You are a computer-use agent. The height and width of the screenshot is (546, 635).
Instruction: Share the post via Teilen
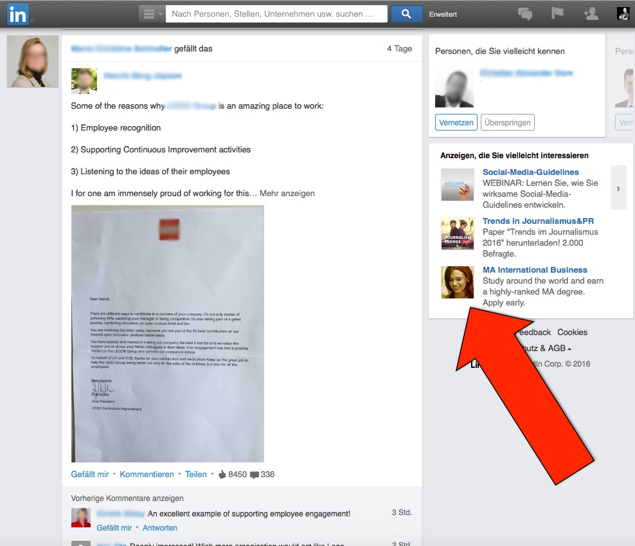(x=196, y=474)
